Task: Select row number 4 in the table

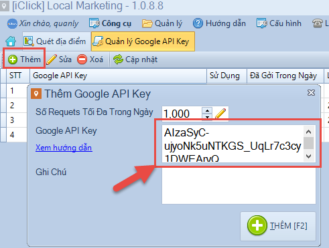Action: pos(12,135)
